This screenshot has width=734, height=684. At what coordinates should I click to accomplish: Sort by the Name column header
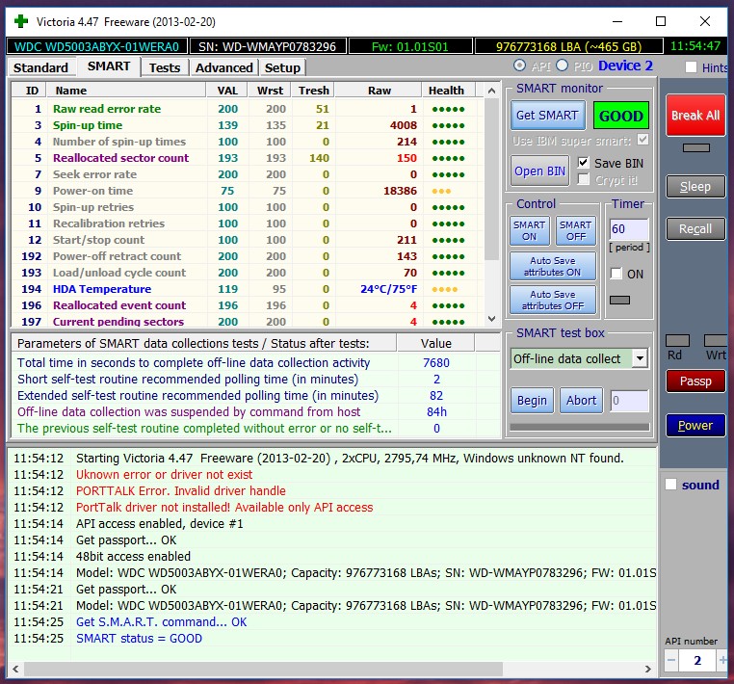pyautogui.click(x=125, y=91)
